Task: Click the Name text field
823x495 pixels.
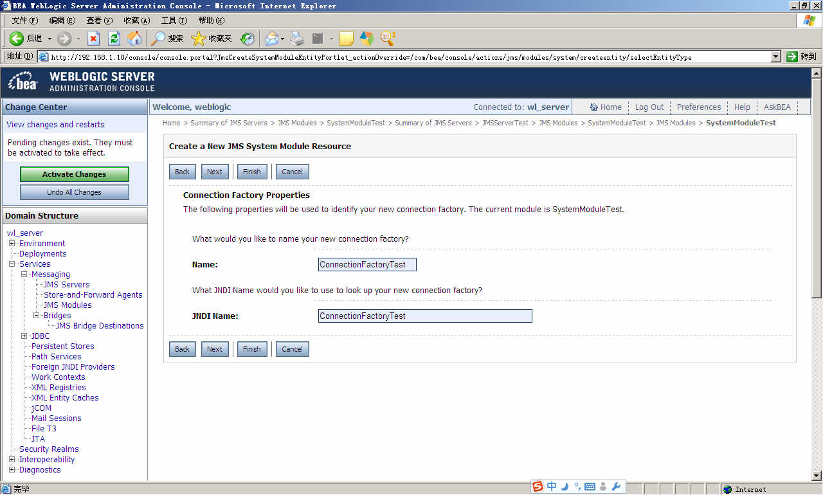Action: coord(367,264)
